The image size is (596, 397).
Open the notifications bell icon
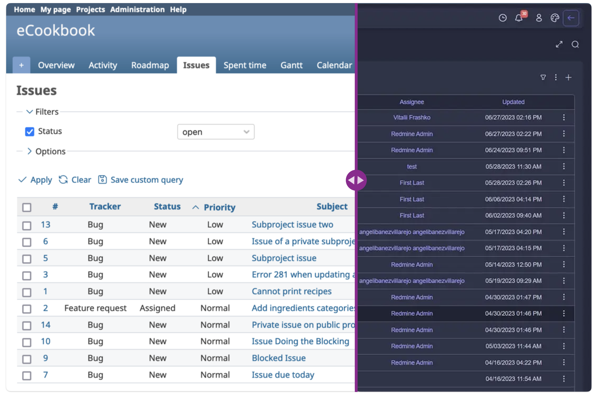pos(519,18)
